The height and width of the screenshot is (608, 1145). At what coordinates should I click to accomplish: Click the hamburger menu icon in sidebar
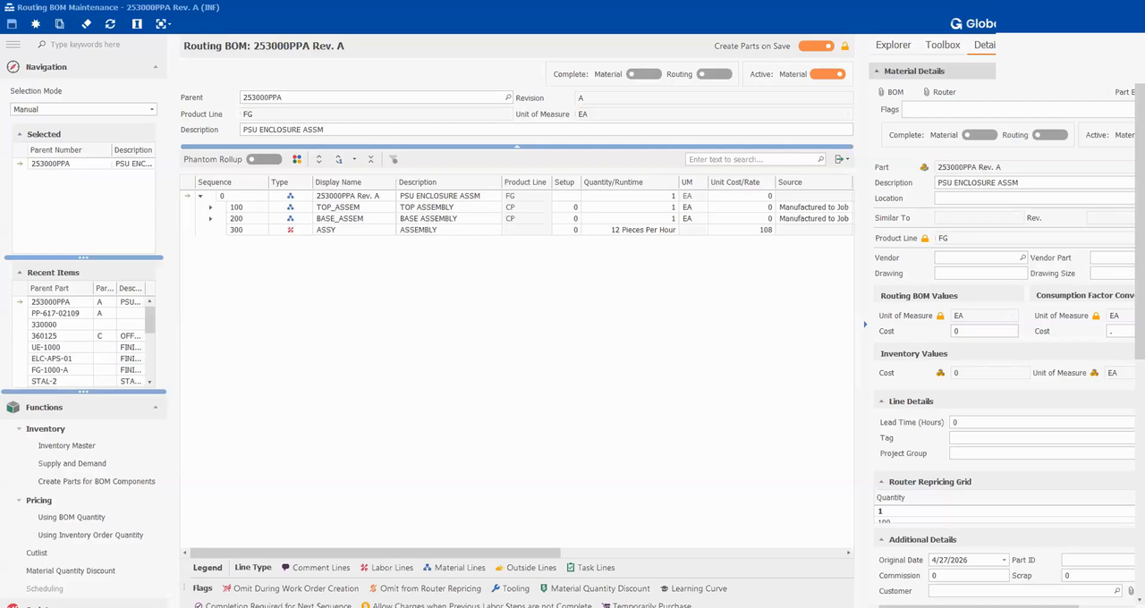(13, 44)
